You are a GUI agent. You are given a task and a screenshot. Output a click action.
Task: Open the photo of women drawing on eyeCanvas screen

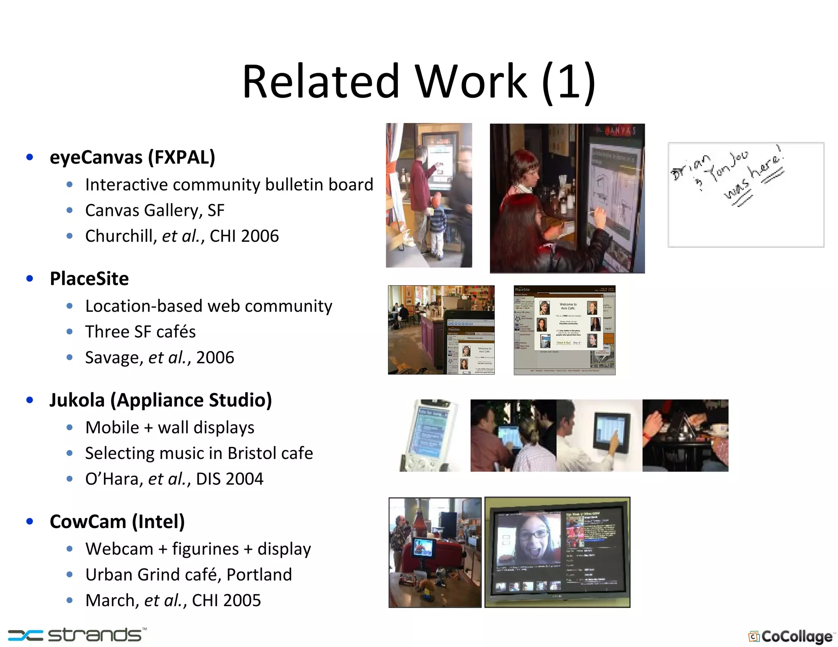click(x=567, y=198)
